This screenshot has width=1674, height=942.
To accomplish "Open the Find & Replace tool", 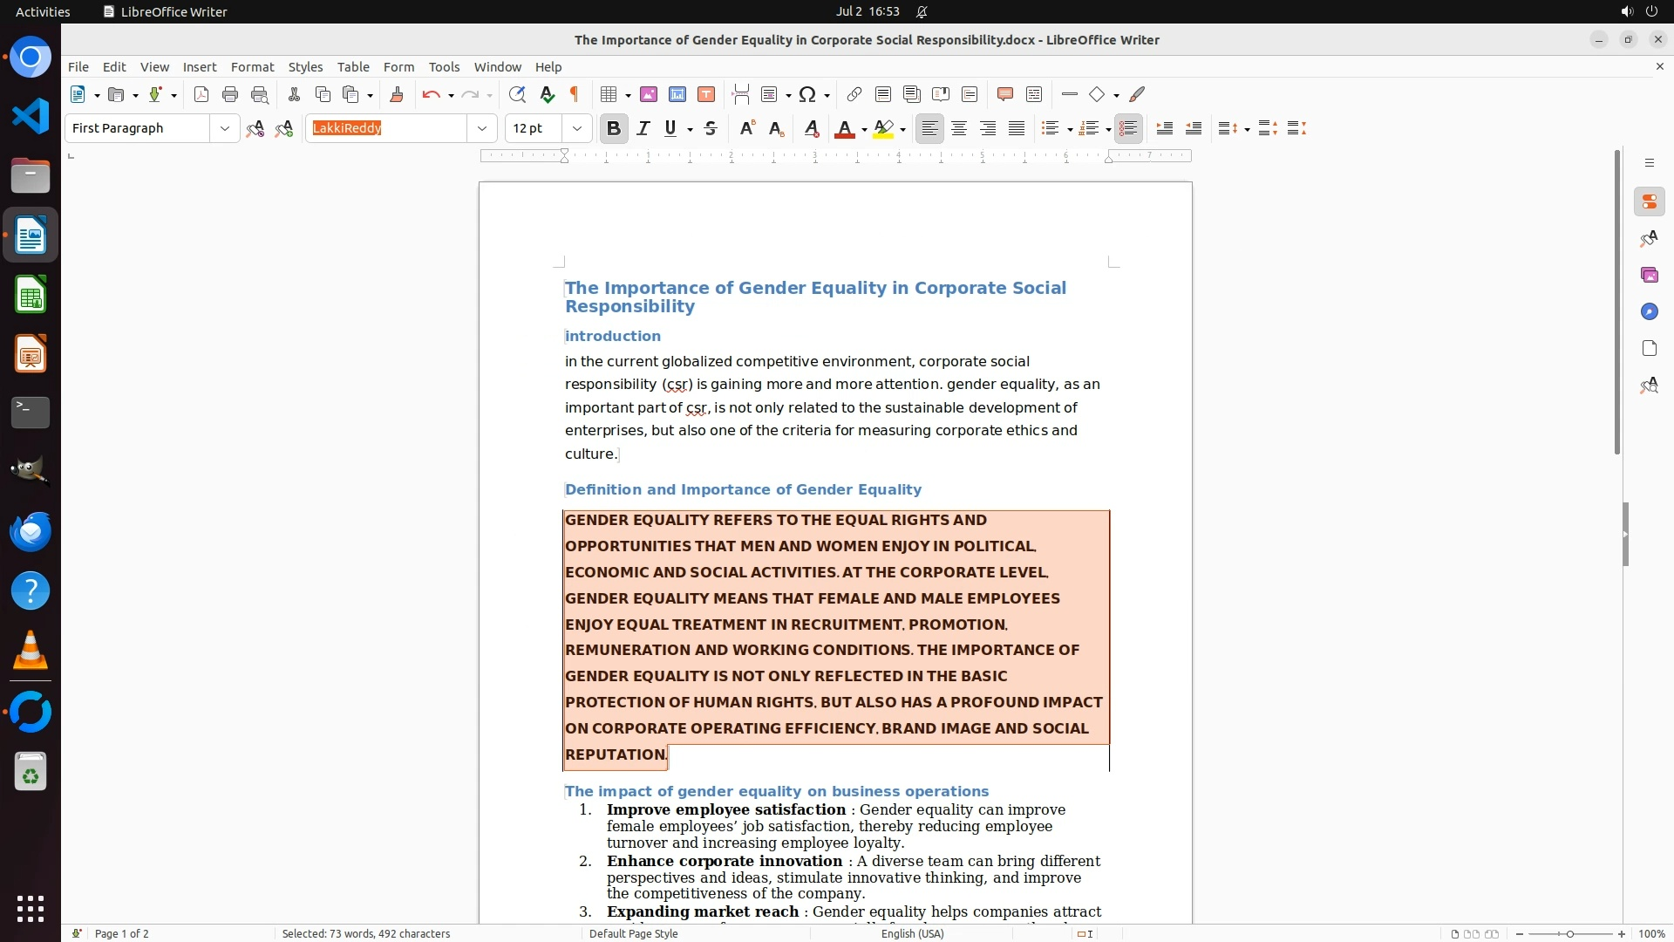I will [x=517, y=94].
